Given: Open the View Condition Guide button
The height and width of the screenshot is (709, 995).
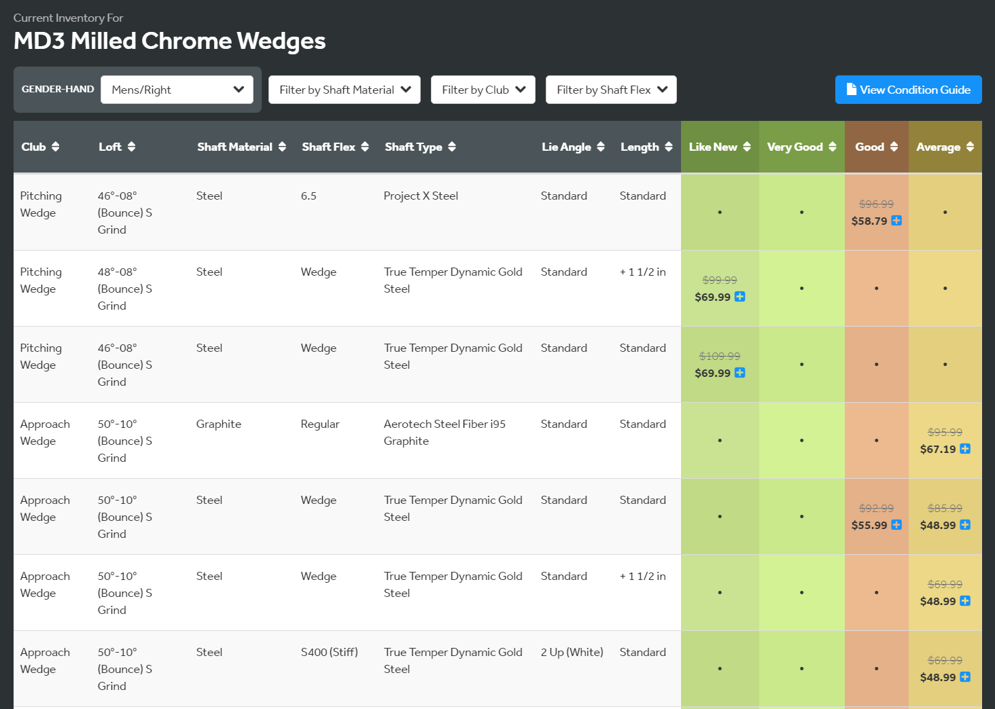Looking at the screenshot, I should [908, 90].
